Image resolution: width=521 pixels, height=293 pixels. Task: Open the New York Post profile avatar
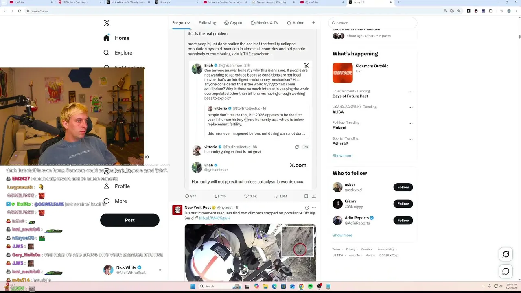(177, 210)
